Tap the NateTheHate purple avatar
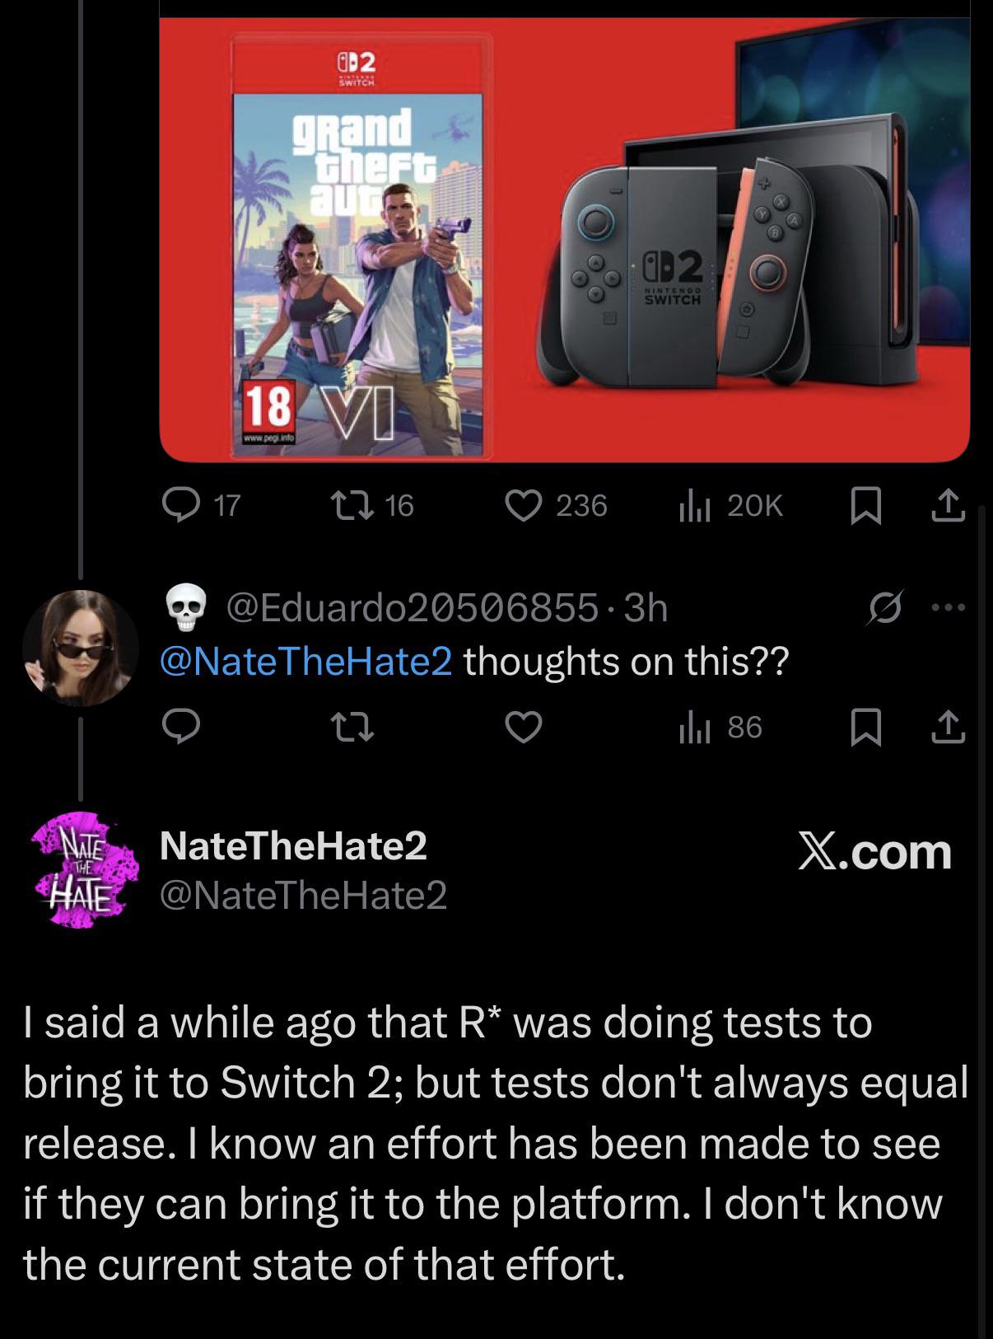 [x=80, y=870]
